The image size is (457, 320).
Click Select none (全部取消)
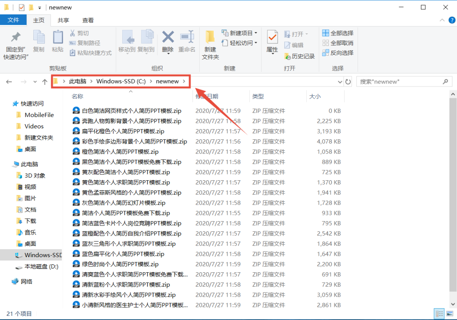[x=338, y=43]
